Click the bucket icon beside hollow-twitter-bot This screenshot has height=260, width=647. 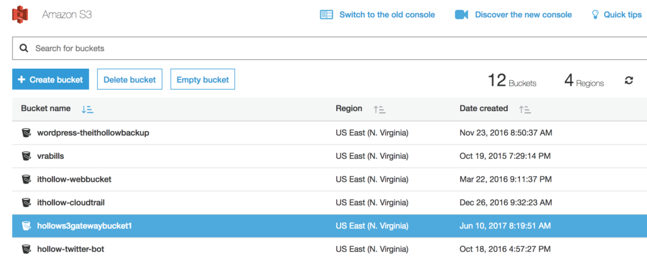[27, 249]
